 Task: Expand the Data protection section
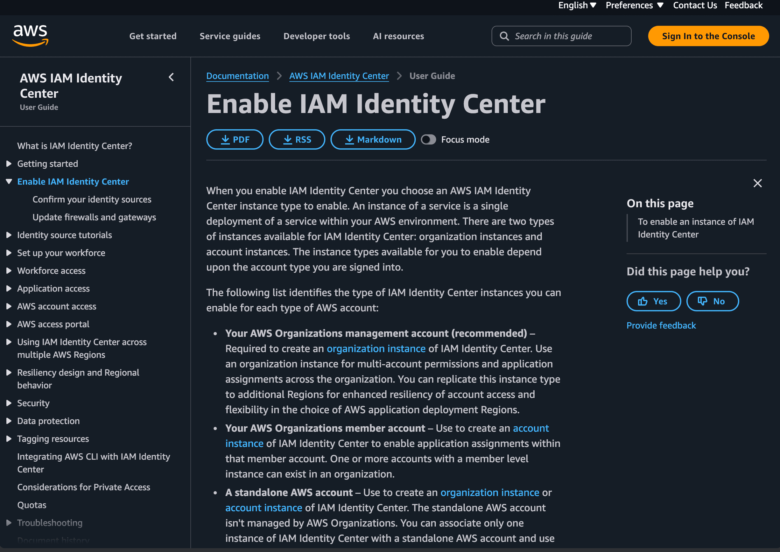click(9, 421)
